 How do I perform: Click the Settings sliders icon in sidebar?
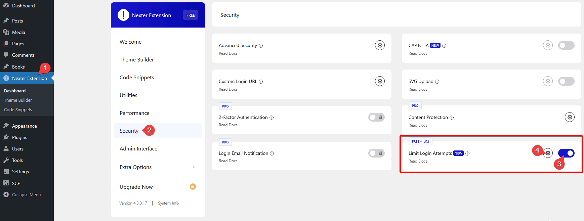click(6, 172)
